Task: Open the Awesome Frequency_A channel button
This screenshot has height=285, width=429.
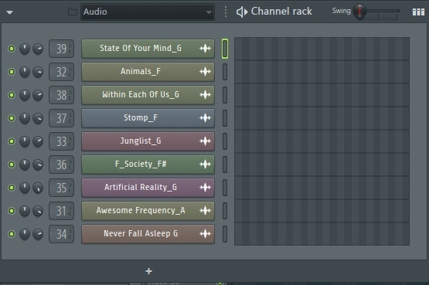Action: (x=148, y=211)
